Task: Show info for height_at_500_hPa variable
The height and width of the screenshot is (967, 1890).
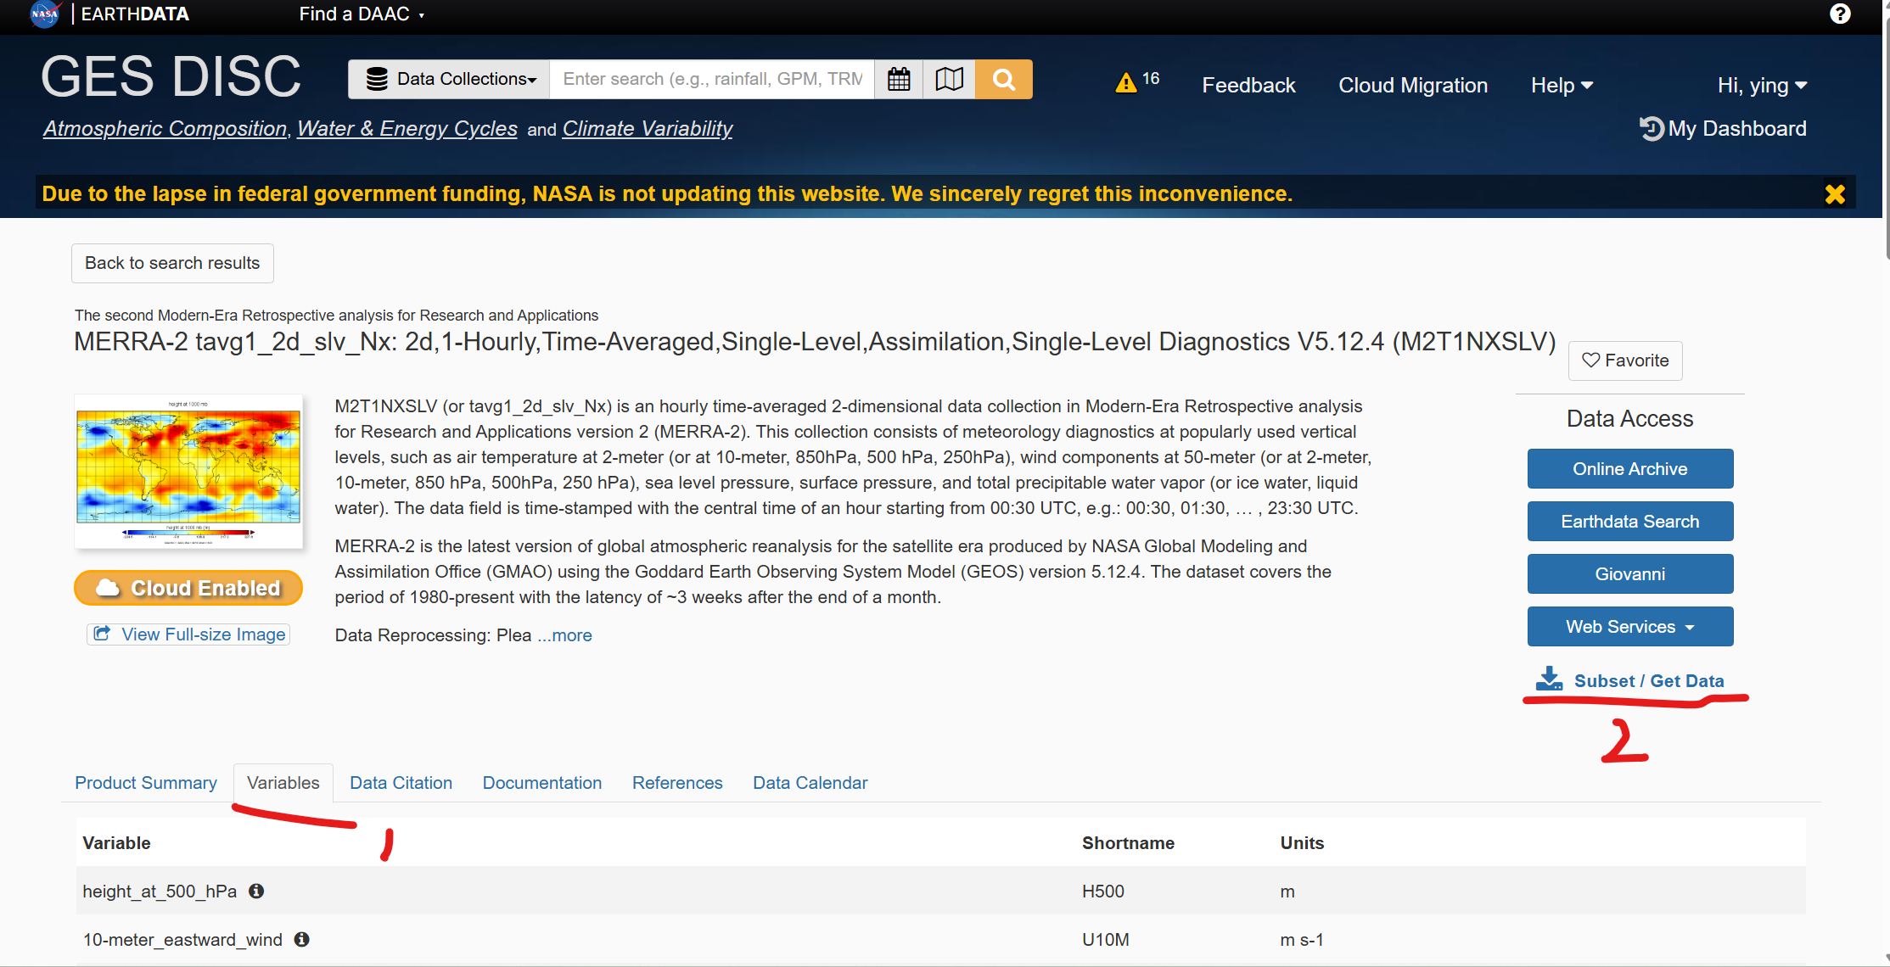Action: point(256,891)
